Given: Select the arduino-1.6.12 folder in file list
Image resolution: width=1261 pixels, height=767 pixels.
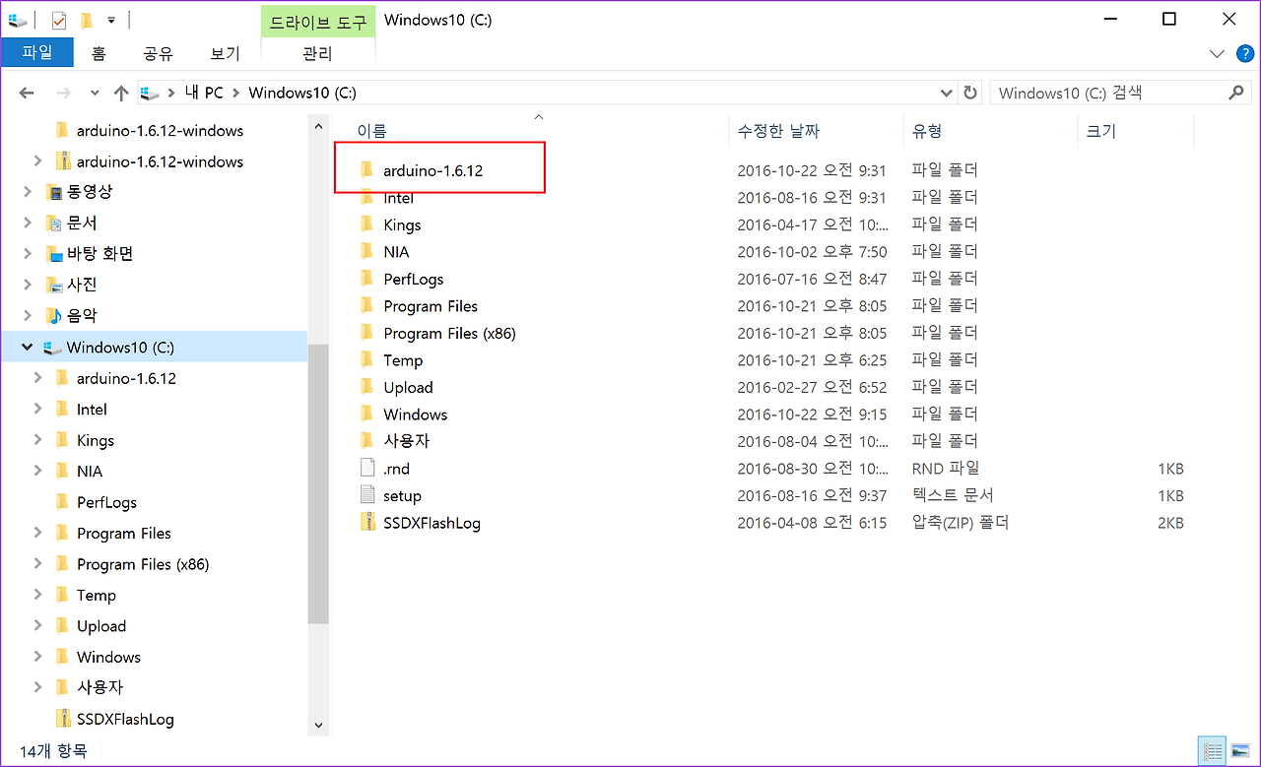Looking at the screenshot, I should pyautogui.click(x=433, y=170).
